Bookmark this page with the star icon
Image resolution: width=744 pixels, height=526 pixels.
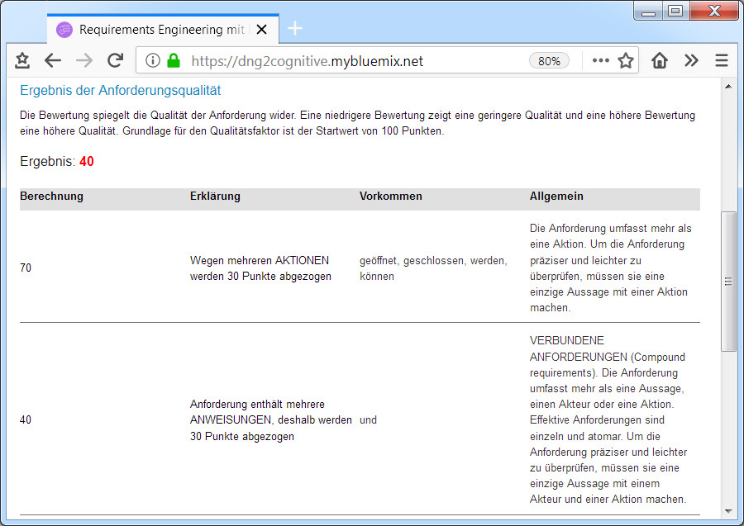pos(625,60)
